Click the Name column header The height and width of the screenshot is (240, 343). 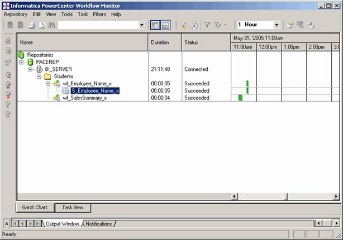pyautogui.click(x=83, y=42)
